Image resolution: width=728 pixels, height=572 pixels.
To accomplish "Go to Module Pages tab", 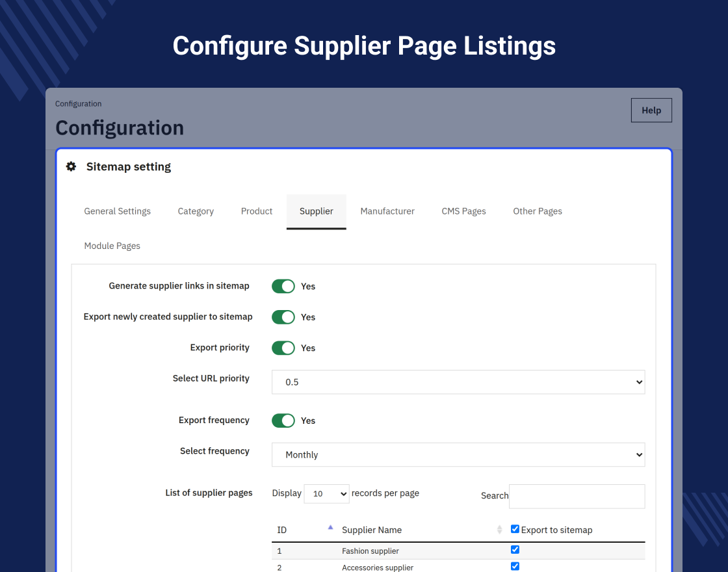I will click(112, 246).
